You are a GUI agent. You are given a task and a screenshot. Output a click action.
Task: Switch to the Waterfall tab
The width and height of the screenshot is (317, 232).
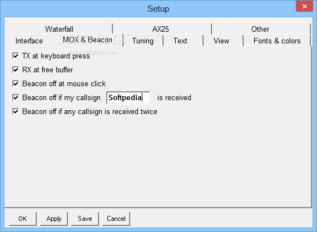coord(59,29)
